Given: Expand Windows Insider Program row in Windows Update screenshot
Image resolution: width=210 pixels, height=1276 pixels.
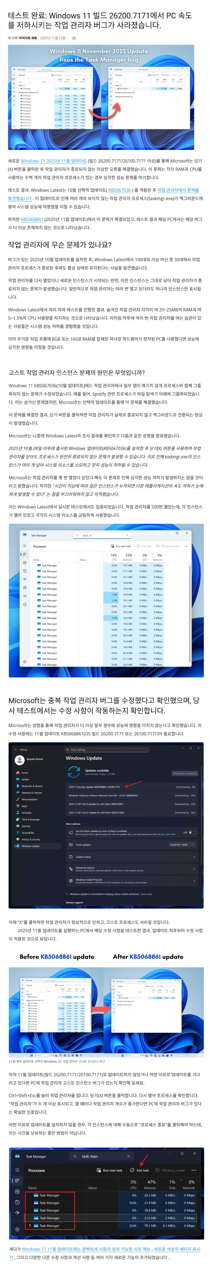Looking at the screenshot, I should point(131,881).
